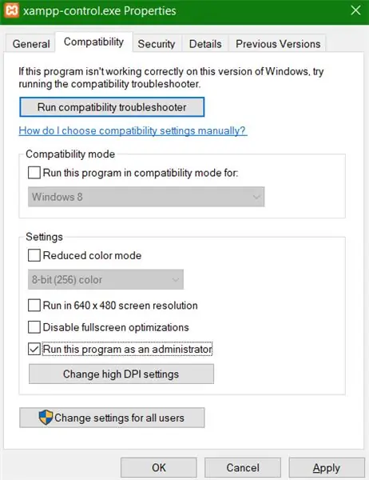The width and height of the screenshot is (369, 480).
Task: Enable compatibility mode checkbox
Action: (34, 172)
